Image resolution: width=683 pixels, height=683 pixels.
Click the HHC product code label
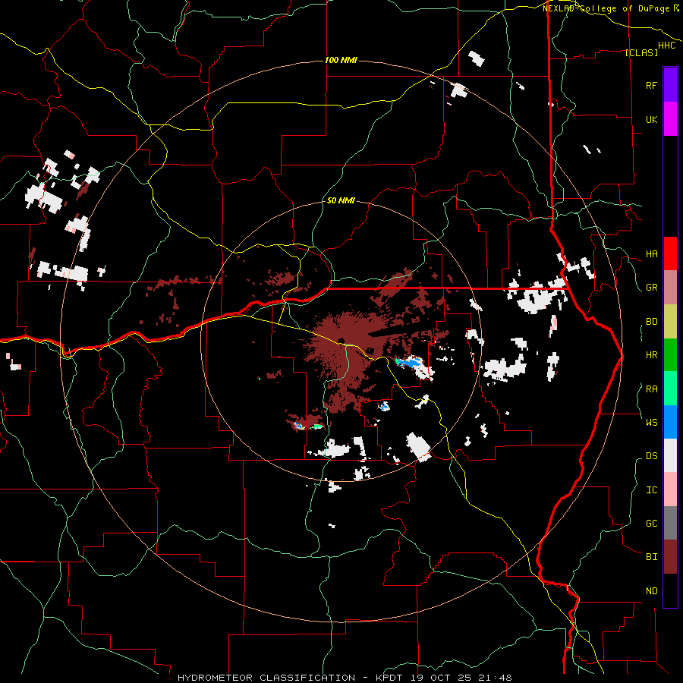(666, 46)
